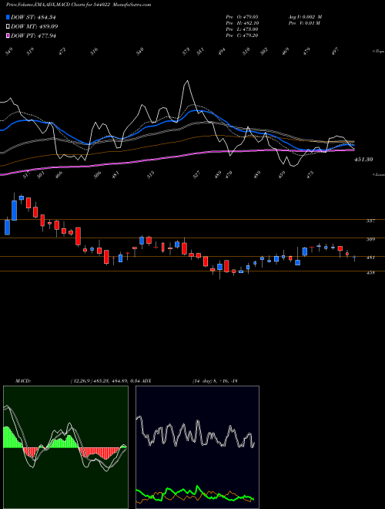Click the 573 top label

(x=186, y=52)
